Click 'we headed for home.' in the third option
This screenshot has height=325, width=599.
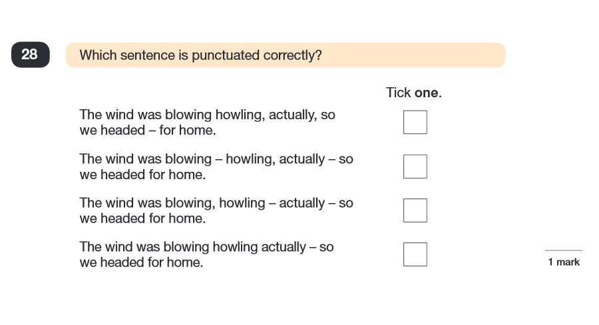141,218
